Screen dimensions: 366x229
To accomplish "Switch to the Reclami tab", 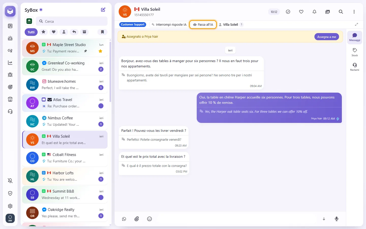I will 355,67.
